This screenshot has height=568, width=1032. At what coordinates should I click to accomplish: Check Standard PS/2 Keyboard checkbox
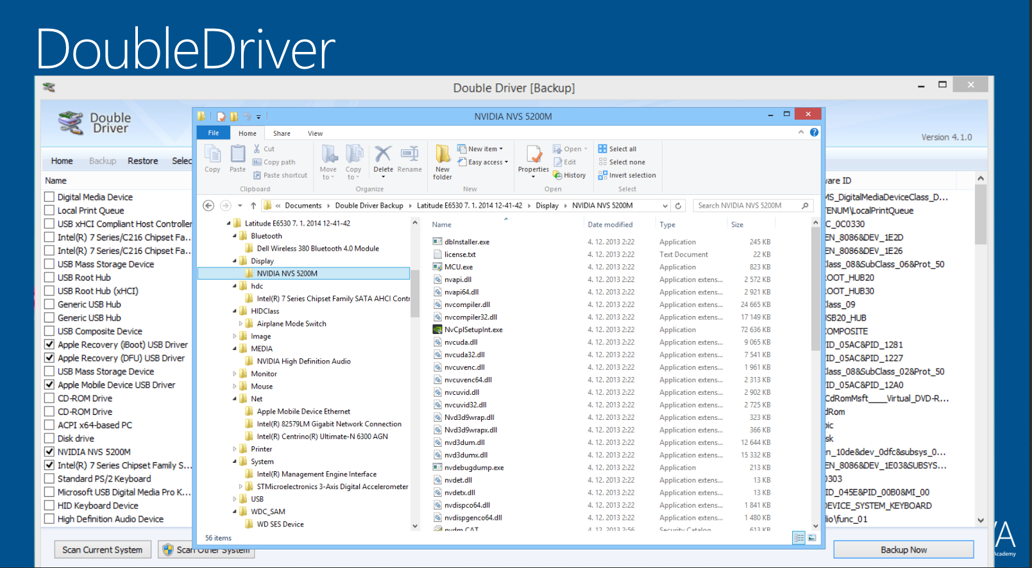pos(49,478)
